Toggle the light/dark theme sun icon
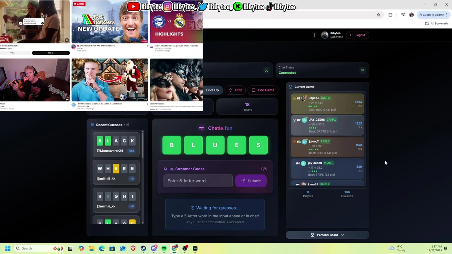Screen dimensions: 452x254 coord(314,35)
